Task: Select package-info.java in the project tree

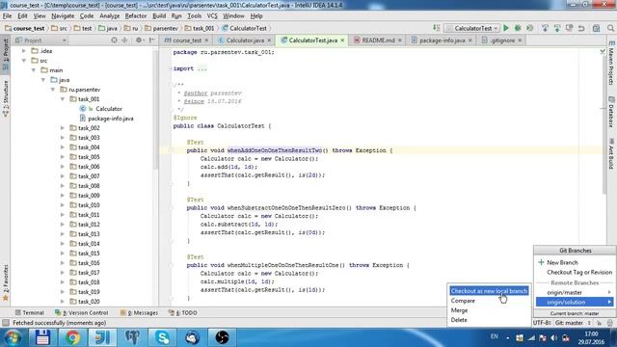Action: (111, 119)
